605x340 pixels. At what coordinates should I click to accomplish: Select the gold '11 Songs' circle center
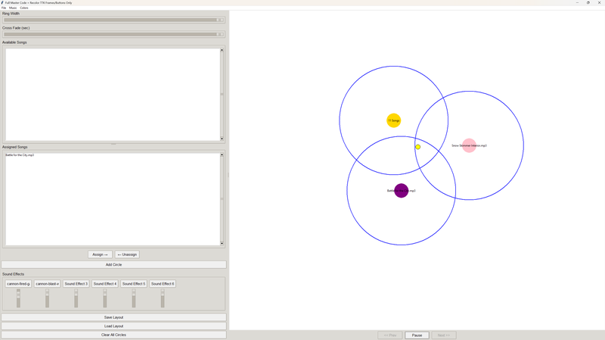click(393, 120)
